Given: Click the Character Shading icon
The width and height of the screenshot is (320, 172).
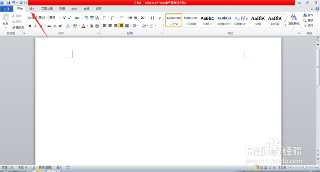Looking at the screenshot, I should click(x=92, y=26).
